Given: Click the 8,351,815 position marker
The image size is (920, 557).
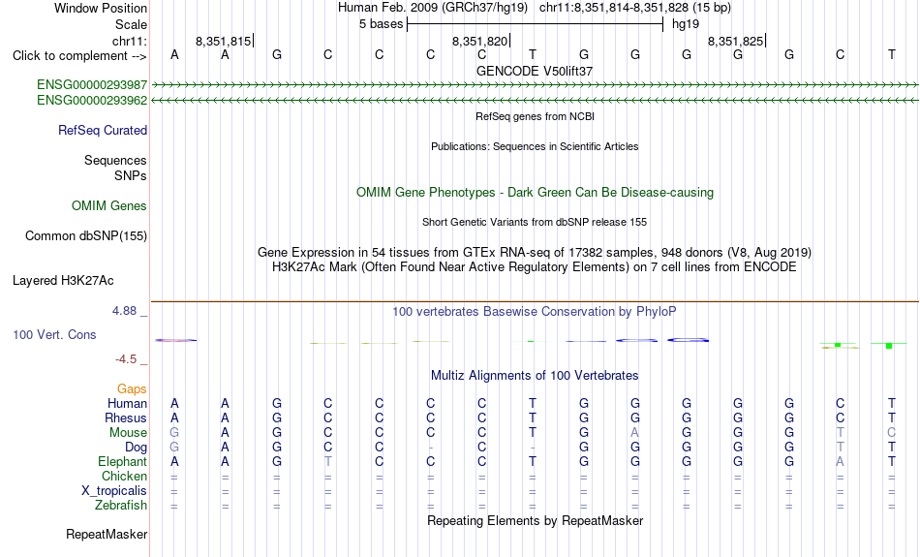Looking at the screenshot, I should click(x=224, y=41).
